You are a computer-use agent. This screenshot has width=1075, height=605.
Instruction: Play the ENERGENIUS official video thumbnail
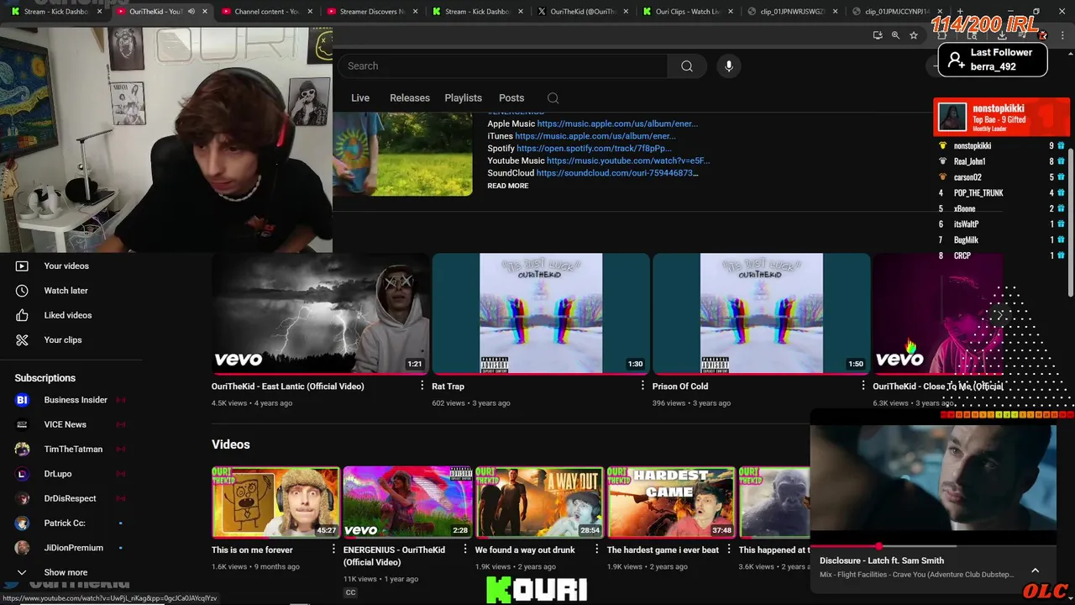(407, 502)
